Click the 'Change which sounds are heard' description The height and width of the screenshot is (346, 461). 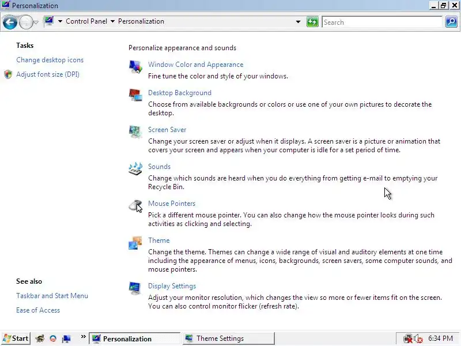pos(293,182)
